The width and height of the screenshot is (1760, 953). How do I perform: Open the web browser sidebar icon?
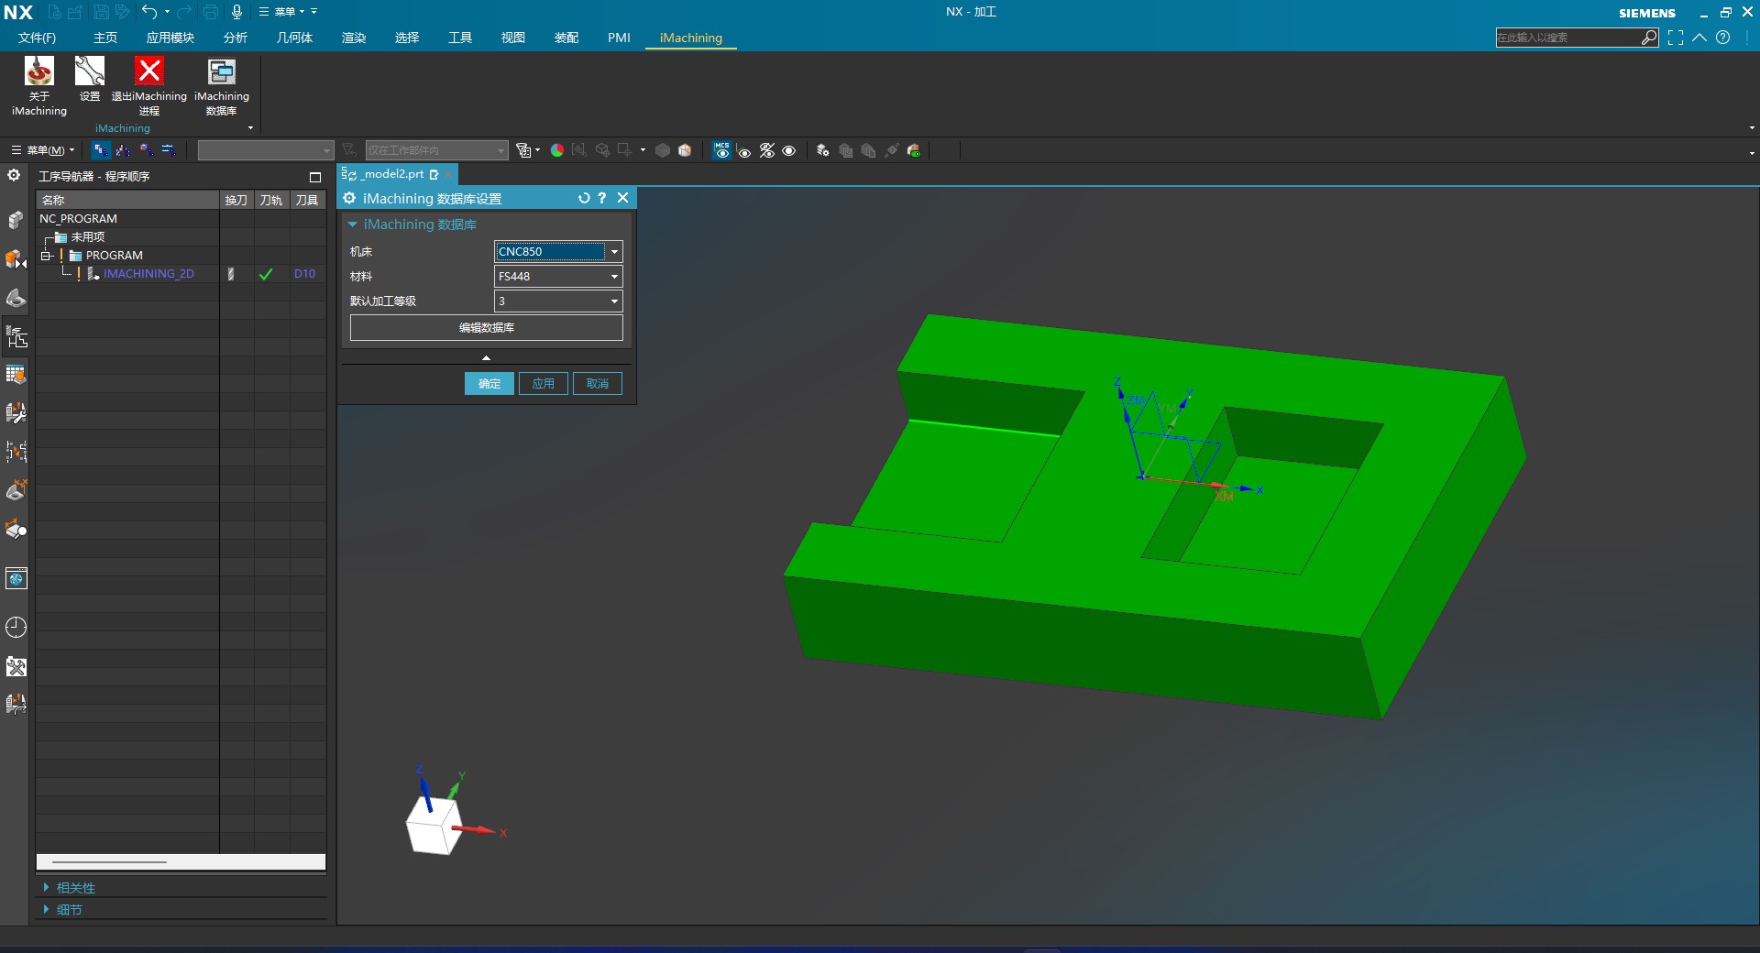[x=16, y=578]
